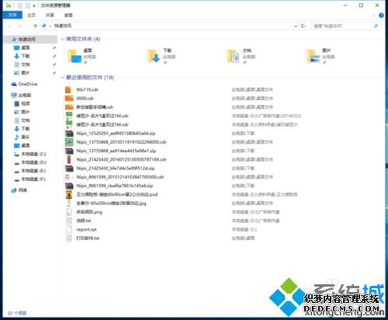The image size is (388, 320).
Task: Open the 文件 ribbon tab
Action: 12,15
